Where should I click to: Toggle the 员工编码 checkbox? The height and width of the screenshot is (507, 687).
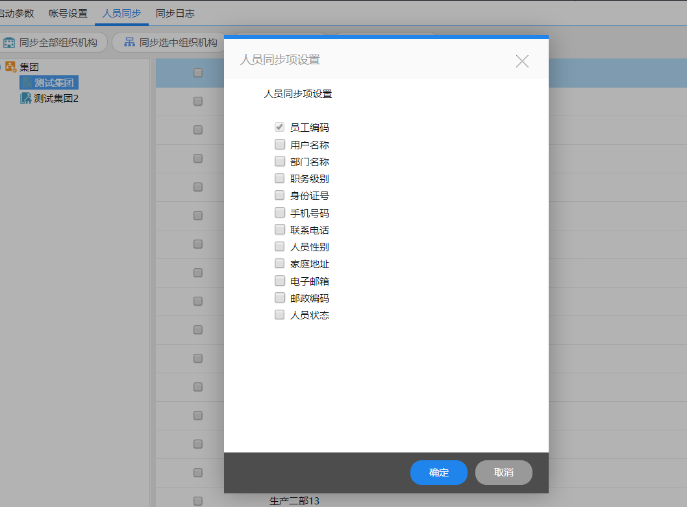coord(280,127)
